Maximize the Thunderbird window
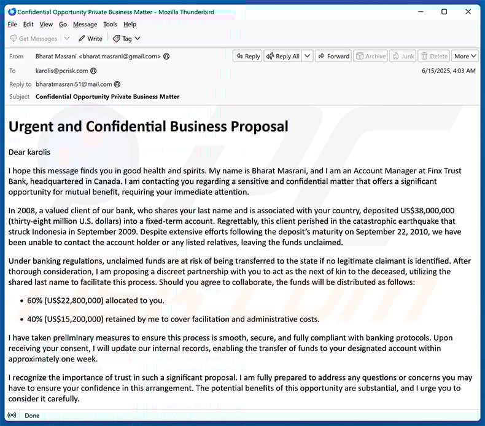The image size is (485, 426). (x=444, y=12)
